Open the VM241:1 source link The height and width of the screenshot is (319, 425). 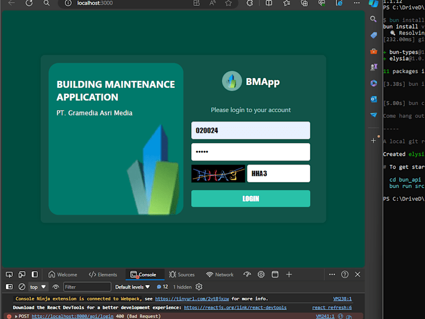pyautogui.click(x=325, y=316)
